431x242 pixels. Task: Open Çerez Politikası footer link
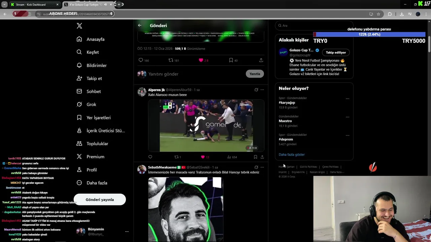coord(330,167)
